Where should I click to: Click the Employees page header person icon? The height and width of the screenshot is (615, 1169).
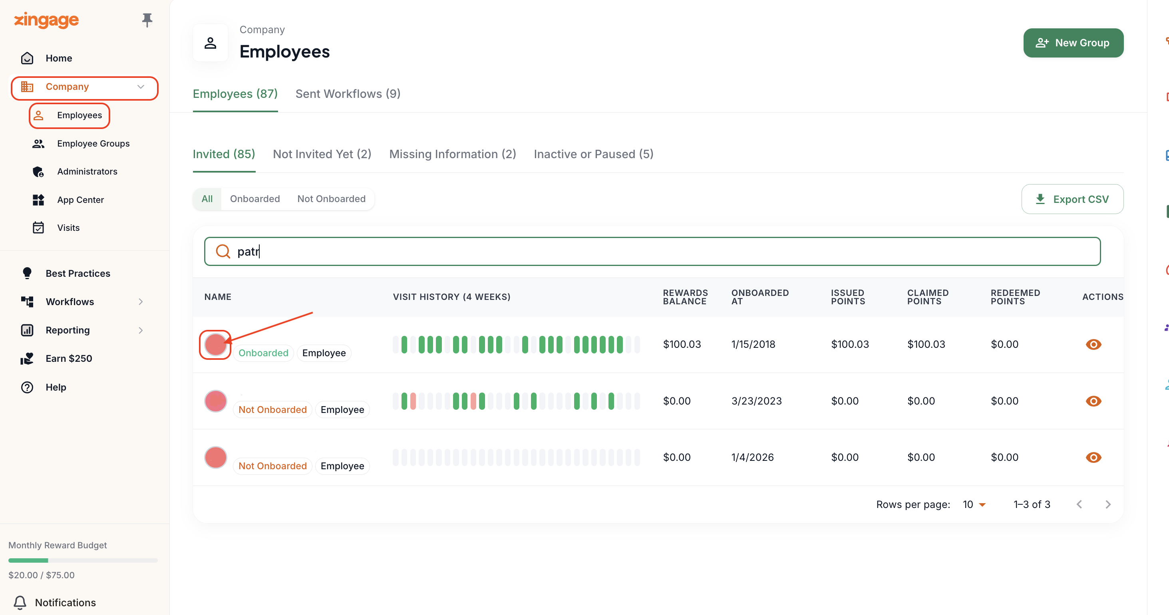click(x=210, y=43)
